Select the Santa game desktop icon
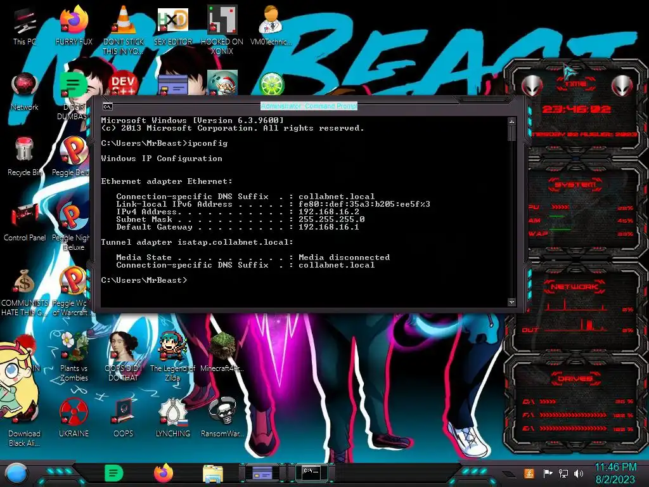This screenshot has width=649, height=487. tap(222, 83)
